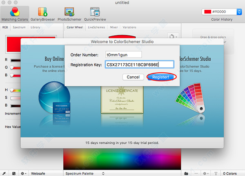Click the large red color preview box

(x=14, y=45)
